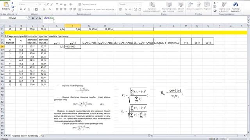Click the comma style (000) icon
This screenshot has height=140, width=250.
pyautogui.click(x=130, y=9)
